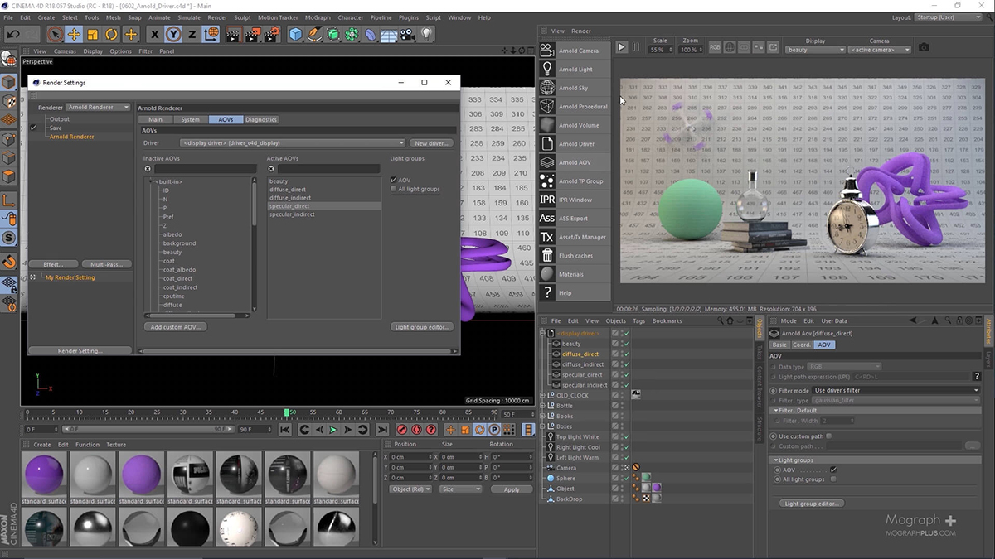Select the Live Selection arrow tool
The height and width of the screenshot is (559, 995).
click(x=55, y=34)
